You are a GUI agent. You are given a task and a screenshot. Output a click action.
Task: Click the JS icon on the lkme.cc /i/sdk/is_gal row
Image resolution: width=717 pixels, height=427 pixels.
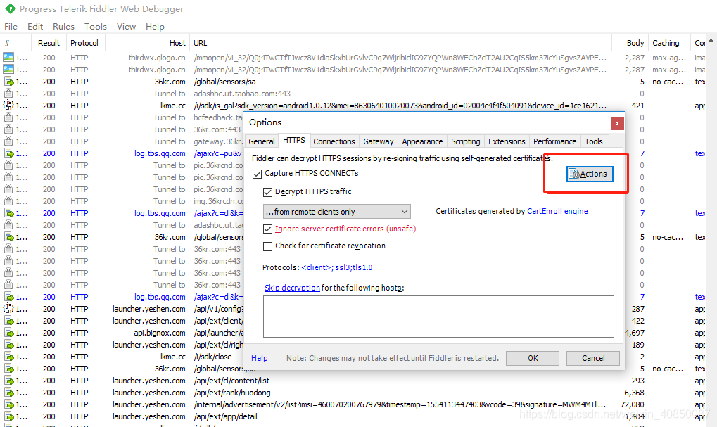tap(8, 105)
